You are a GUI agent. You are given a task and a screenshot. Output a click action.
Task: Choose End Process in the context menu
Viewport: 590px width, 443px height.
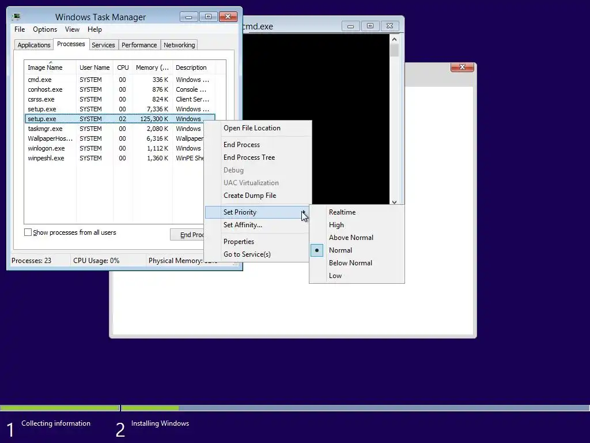click(x=241, y=145)
